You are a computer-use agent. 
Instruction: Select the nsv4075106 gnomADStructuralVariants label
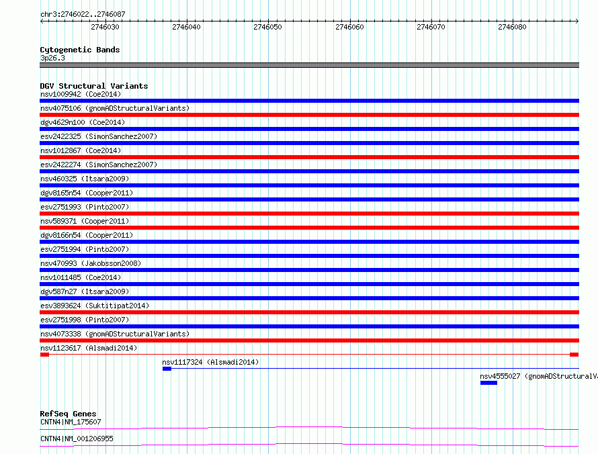115,108
